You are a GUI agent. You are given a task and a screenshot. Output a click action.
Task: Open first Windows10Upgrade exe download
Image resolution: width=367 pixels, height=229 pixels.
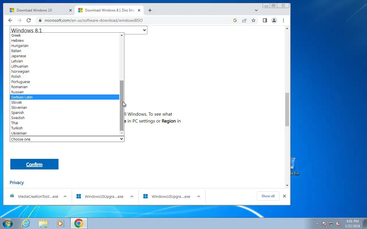100,196
